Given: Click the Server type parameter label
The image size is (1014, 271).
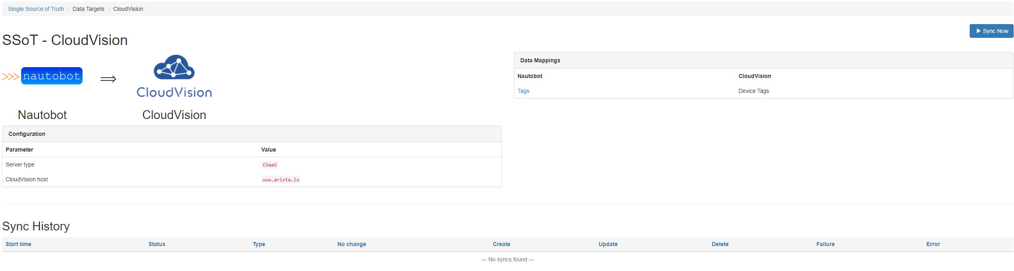Looking at the screenshot, I should point(20,164).
